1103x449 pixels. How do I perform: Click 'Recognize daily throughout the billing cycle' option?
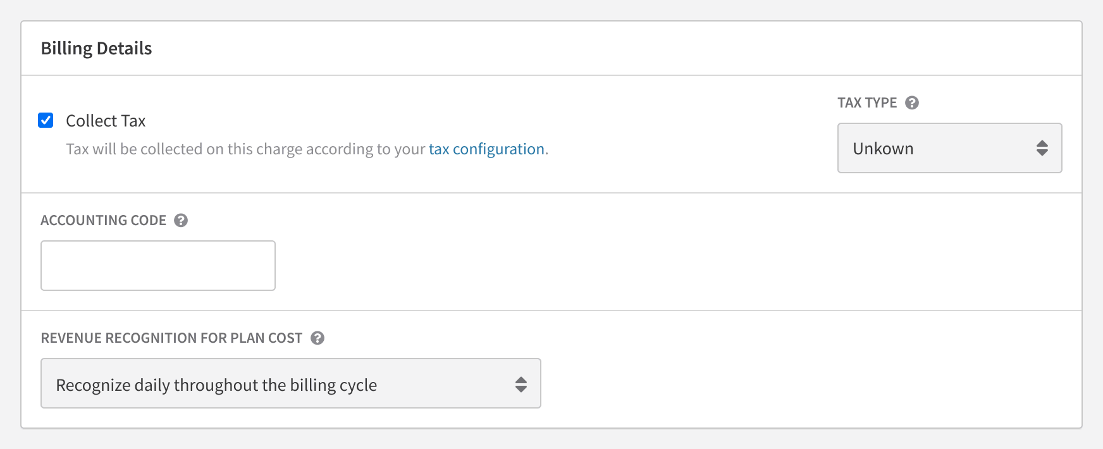point(216,384)
